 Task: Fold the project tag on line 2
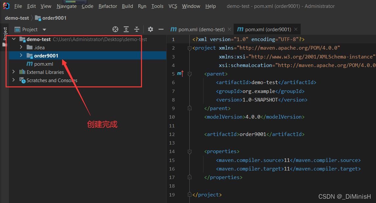[189, 48]
